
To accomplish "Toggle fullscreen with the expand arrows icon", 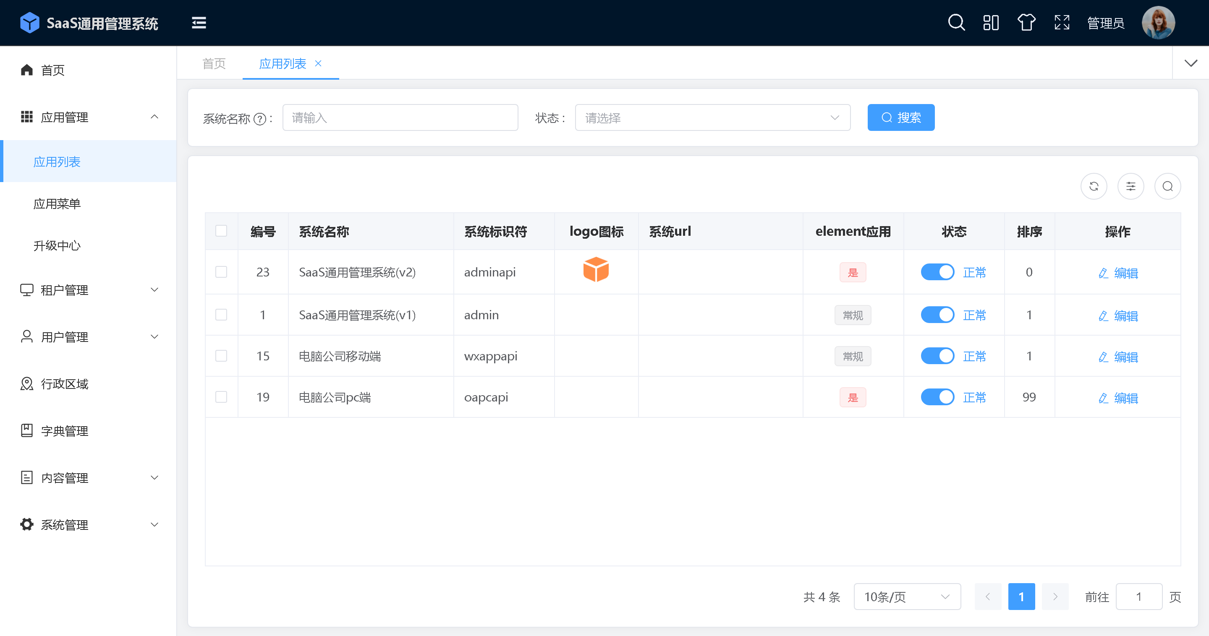I will tap(1062, 23).
